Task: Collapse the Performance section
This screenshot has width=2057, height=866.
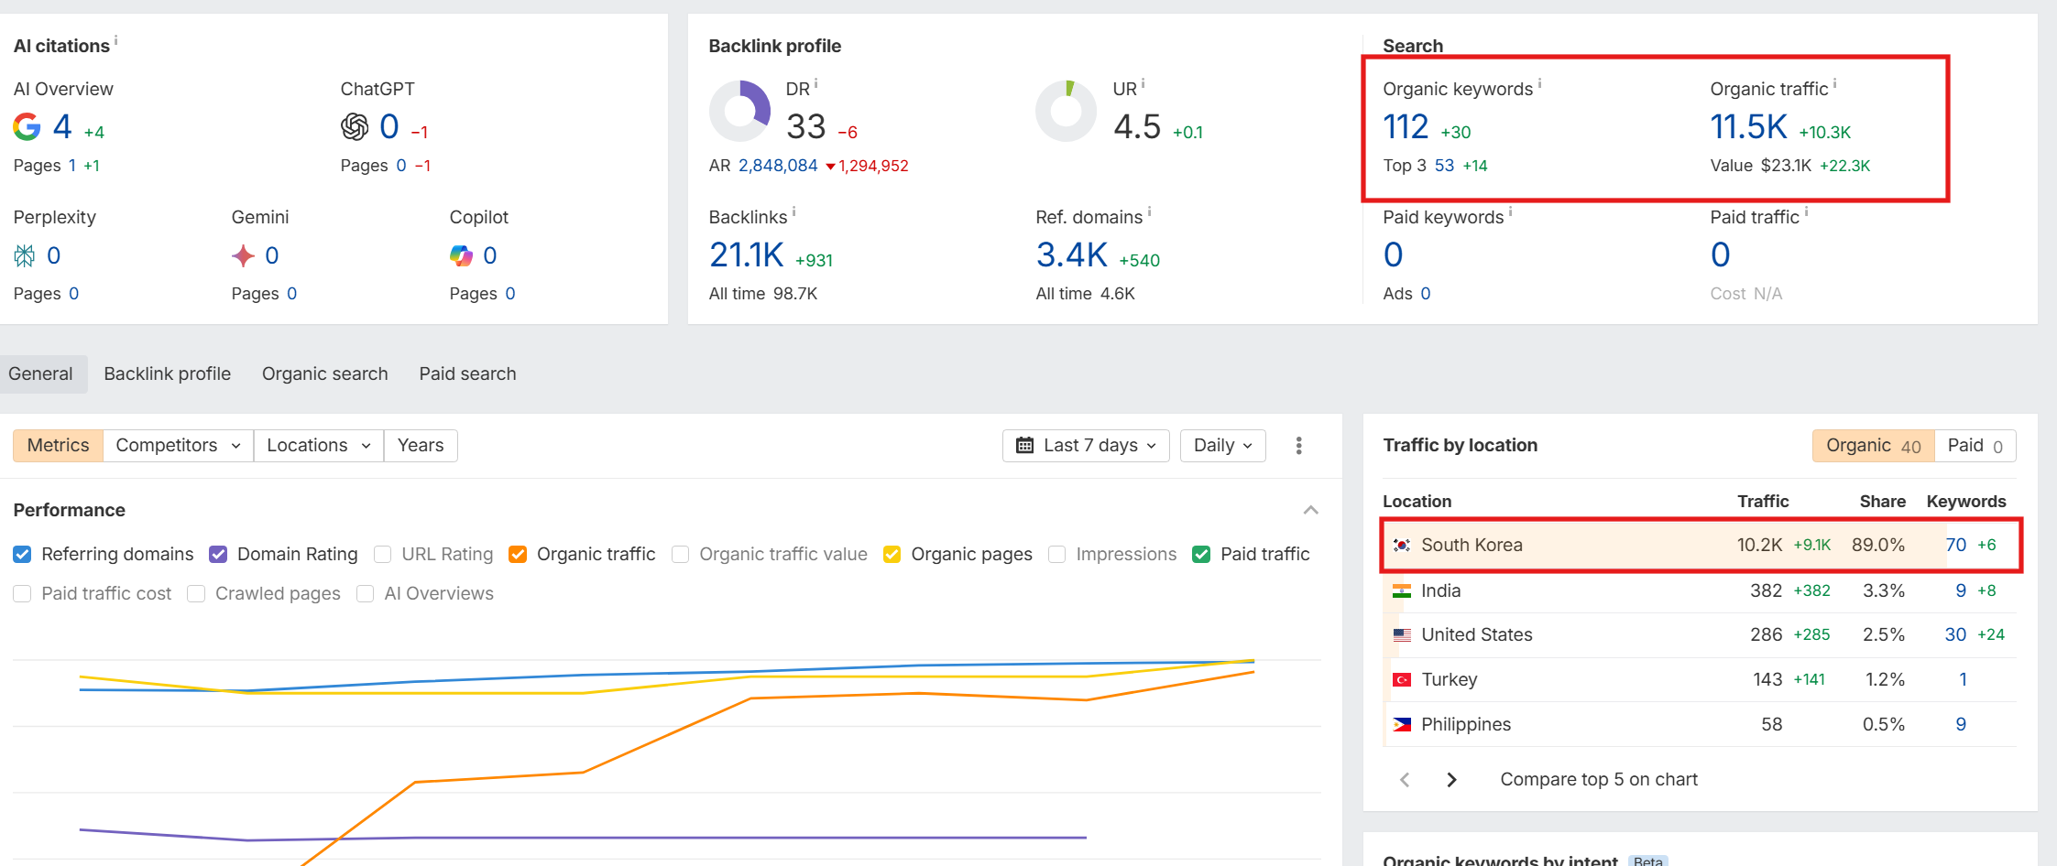Action: (x=1311, y=510)
